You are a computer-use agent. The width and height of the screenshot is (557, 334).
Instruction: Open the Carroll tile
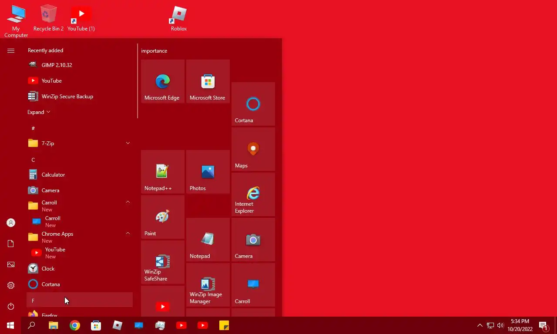pyautogui.click(x=253, y=285)
